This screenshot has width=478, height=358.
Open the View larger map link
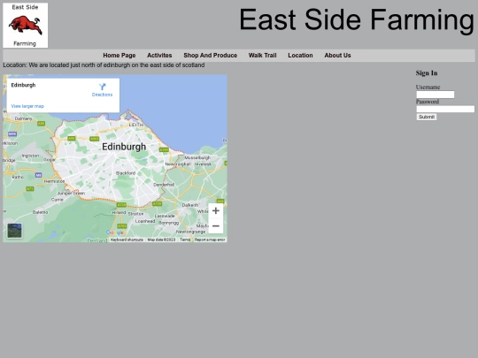click(27, 106)
